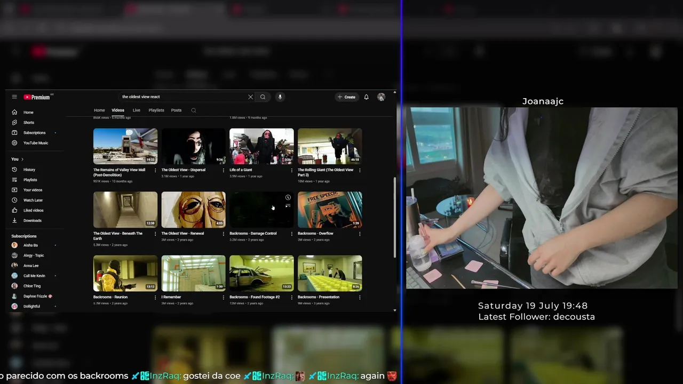Open The Oldest View - Dispersal thumbnail
The image size is (683, 384).
(193, 146)
